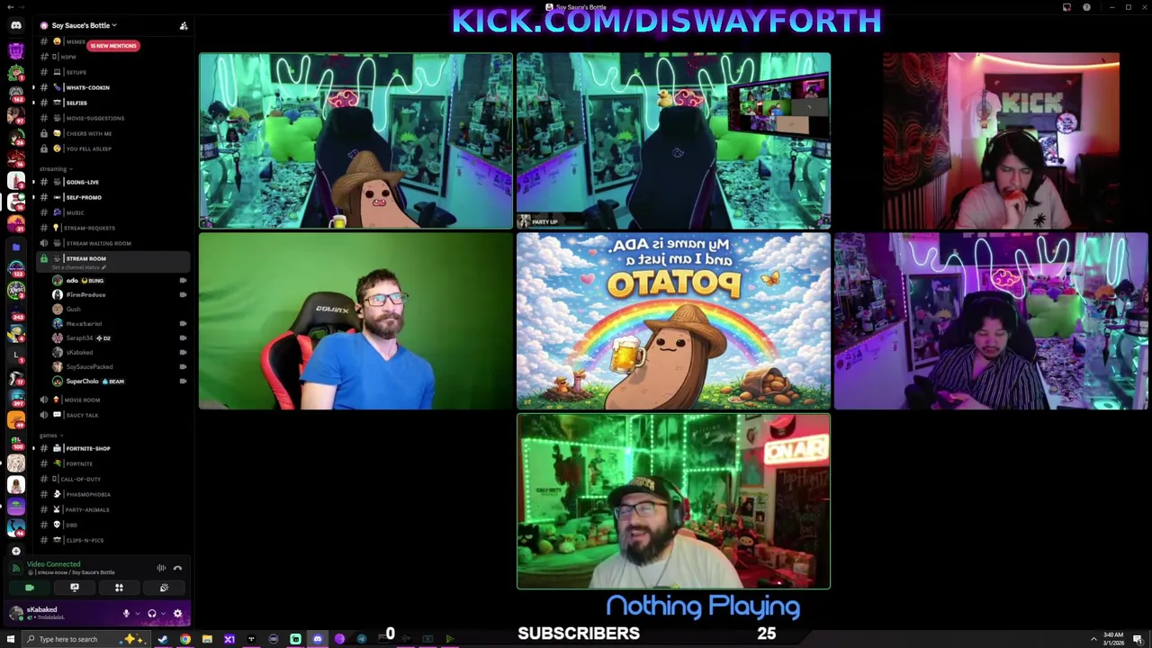Open Discord direct messages home icon

tap(15, 25)
